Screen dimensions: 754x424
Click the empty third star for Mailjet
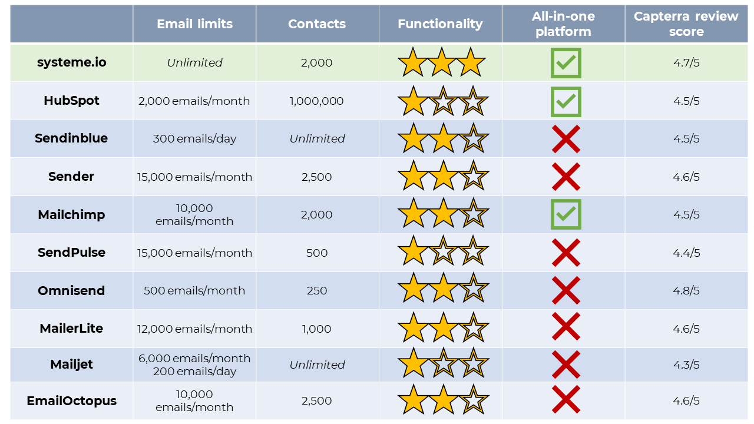[473, 363]
